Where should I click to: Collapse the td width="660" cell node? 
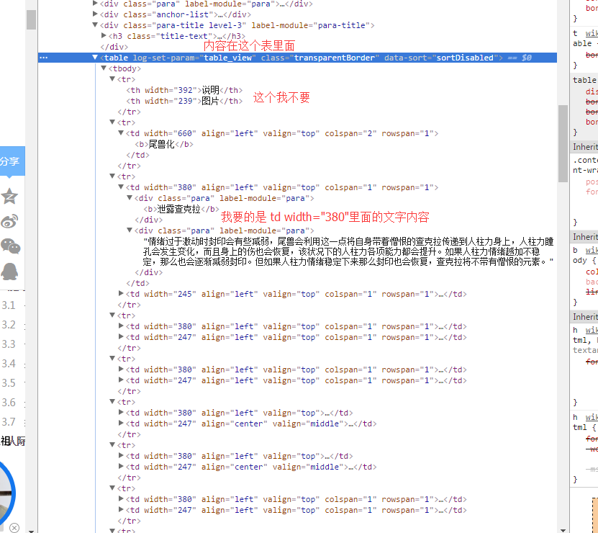point(121,133)
